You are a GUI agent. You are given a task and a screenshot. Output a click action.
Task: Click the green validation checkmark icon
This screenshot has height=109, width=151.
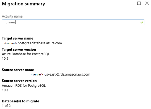[x=142, y=22]
